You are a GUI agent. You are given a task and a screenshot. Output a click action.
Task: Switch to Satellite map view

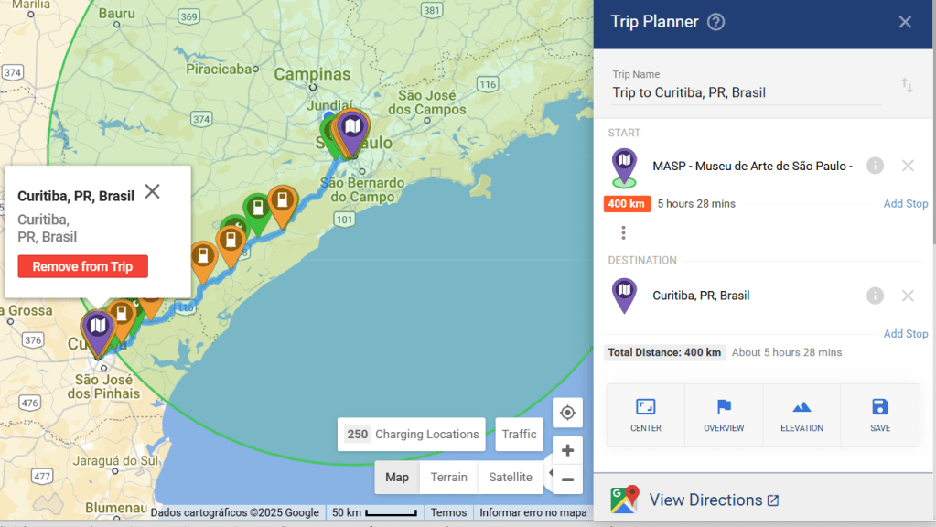(510, 478)
